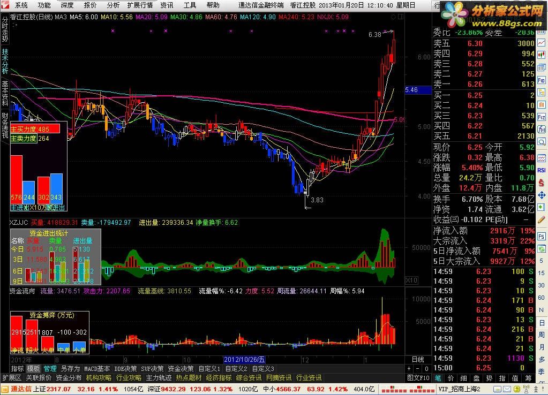Switch to 资金决策 template tab
This screenshot has height=395, width=548.
point(181,368)
